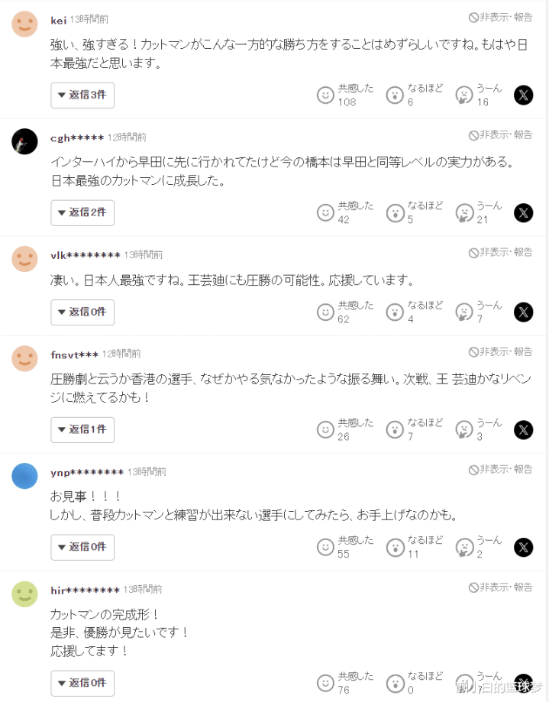Share cgh's comment on X
The image size is (549, 702).
click(523, 212)
